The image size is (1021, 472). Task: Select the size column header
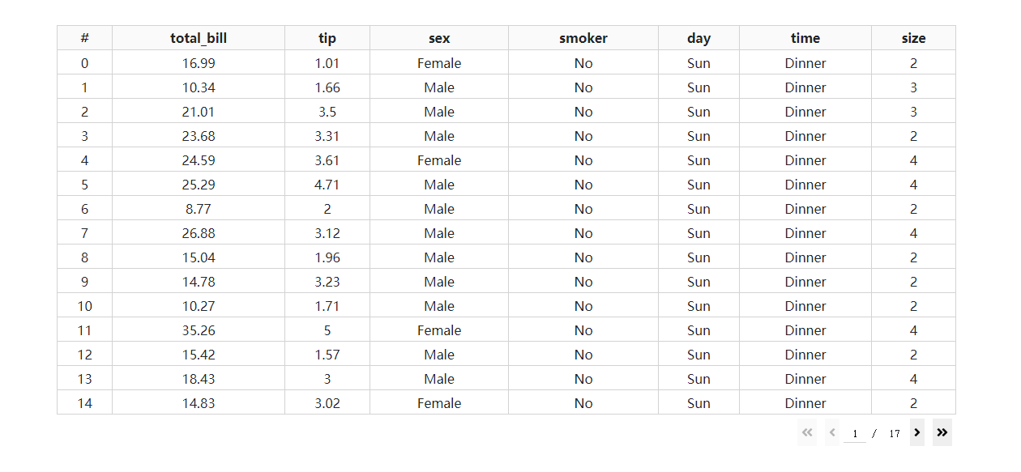[x=913, y=38]
